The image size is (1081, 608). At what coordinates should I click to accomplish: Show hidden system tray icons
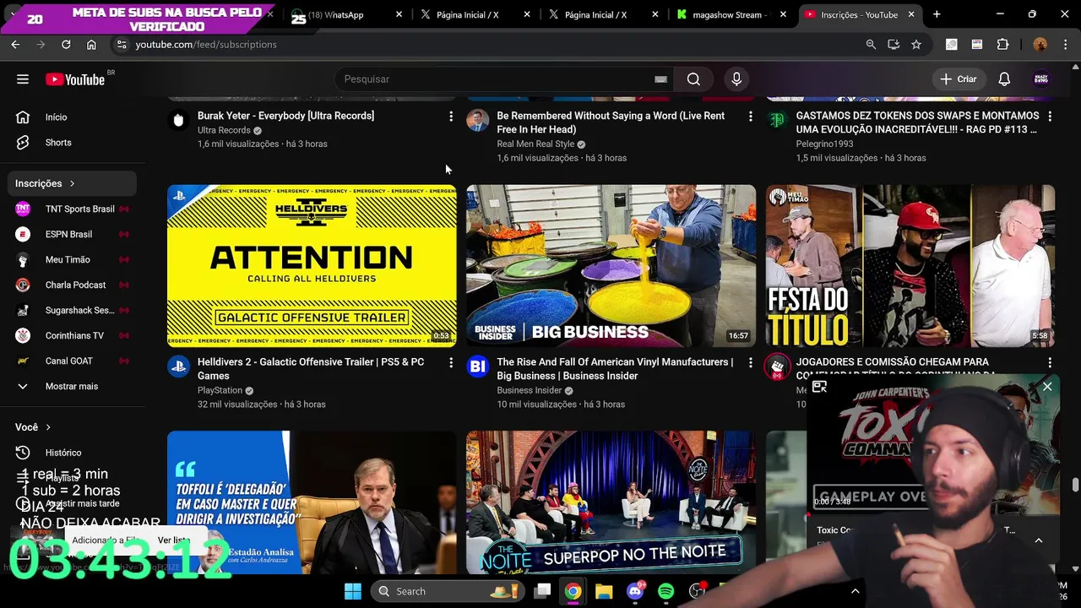click(855, 591)
